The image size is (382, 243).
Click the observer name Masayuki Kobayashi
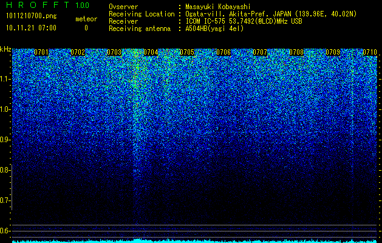click(x=218, y=7)
